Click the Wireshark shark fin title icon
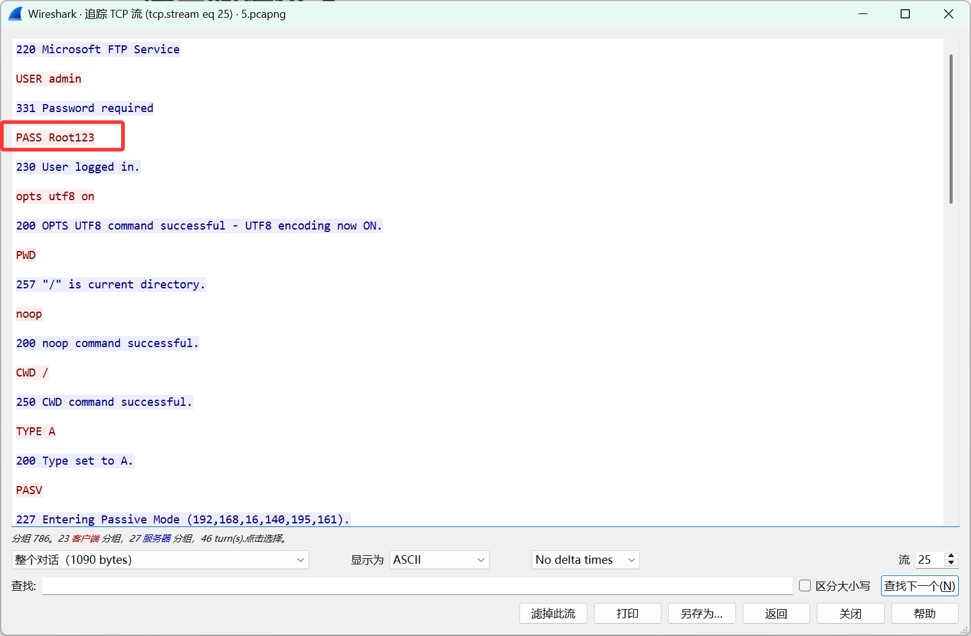 [15, 13]
